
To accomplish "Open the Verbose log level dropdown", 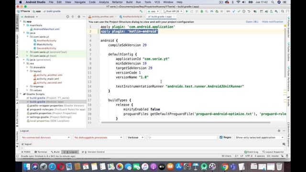I will point(135,138).
